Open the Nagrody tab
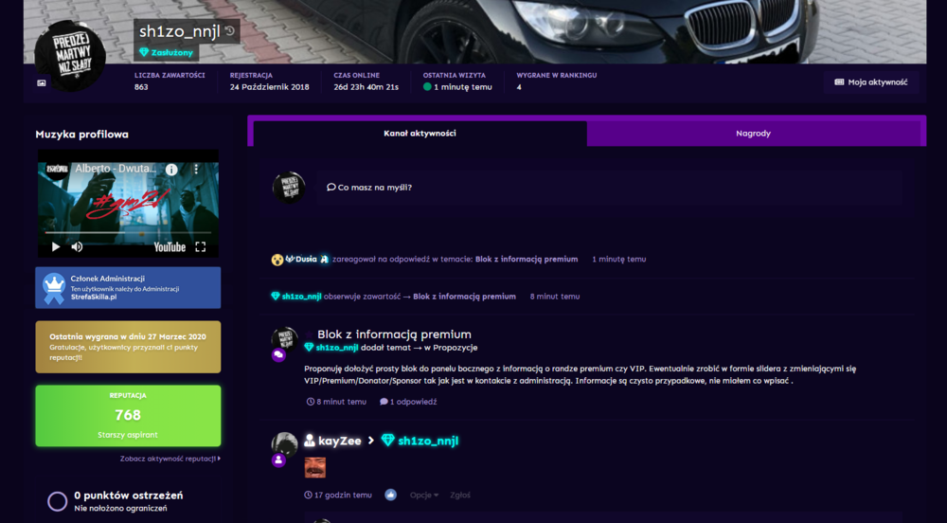Viewport: 947px width, 523px height. coord(753,134)
